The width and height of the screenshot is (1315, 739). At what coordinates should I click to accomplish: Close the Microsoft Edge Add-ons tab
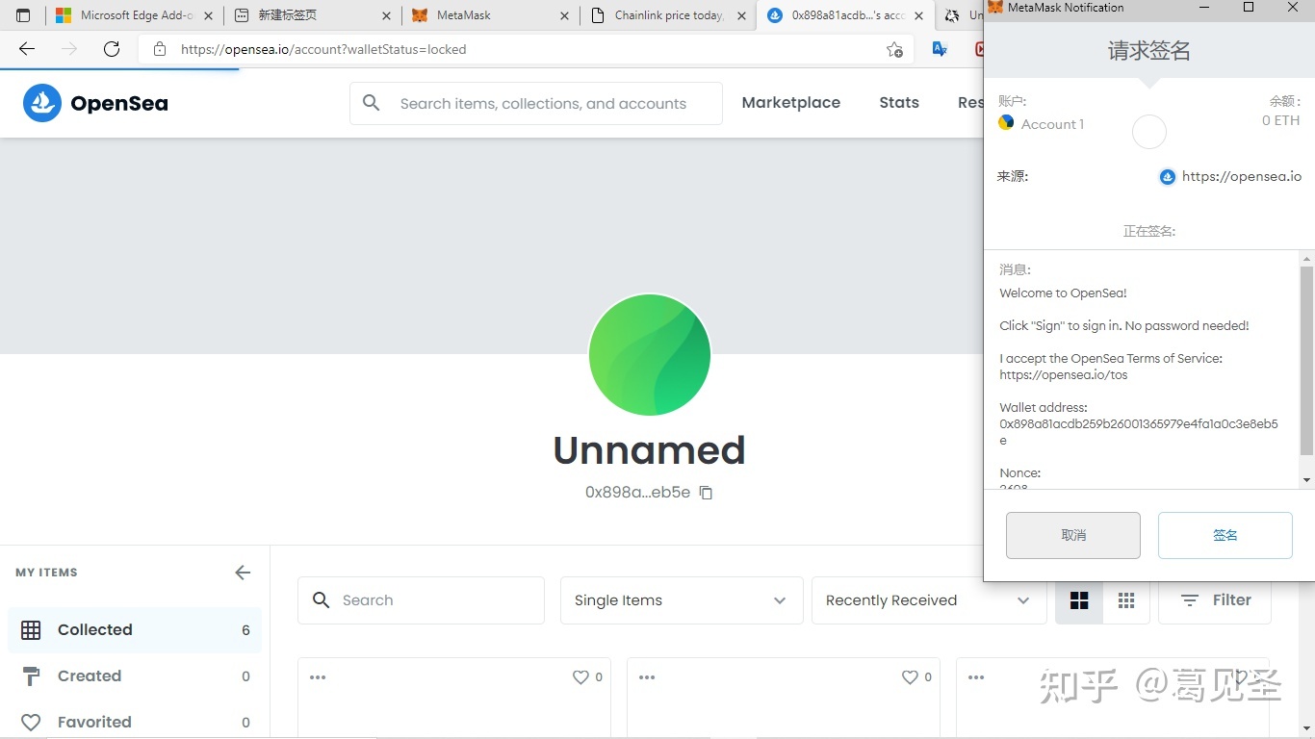[208, 15]
